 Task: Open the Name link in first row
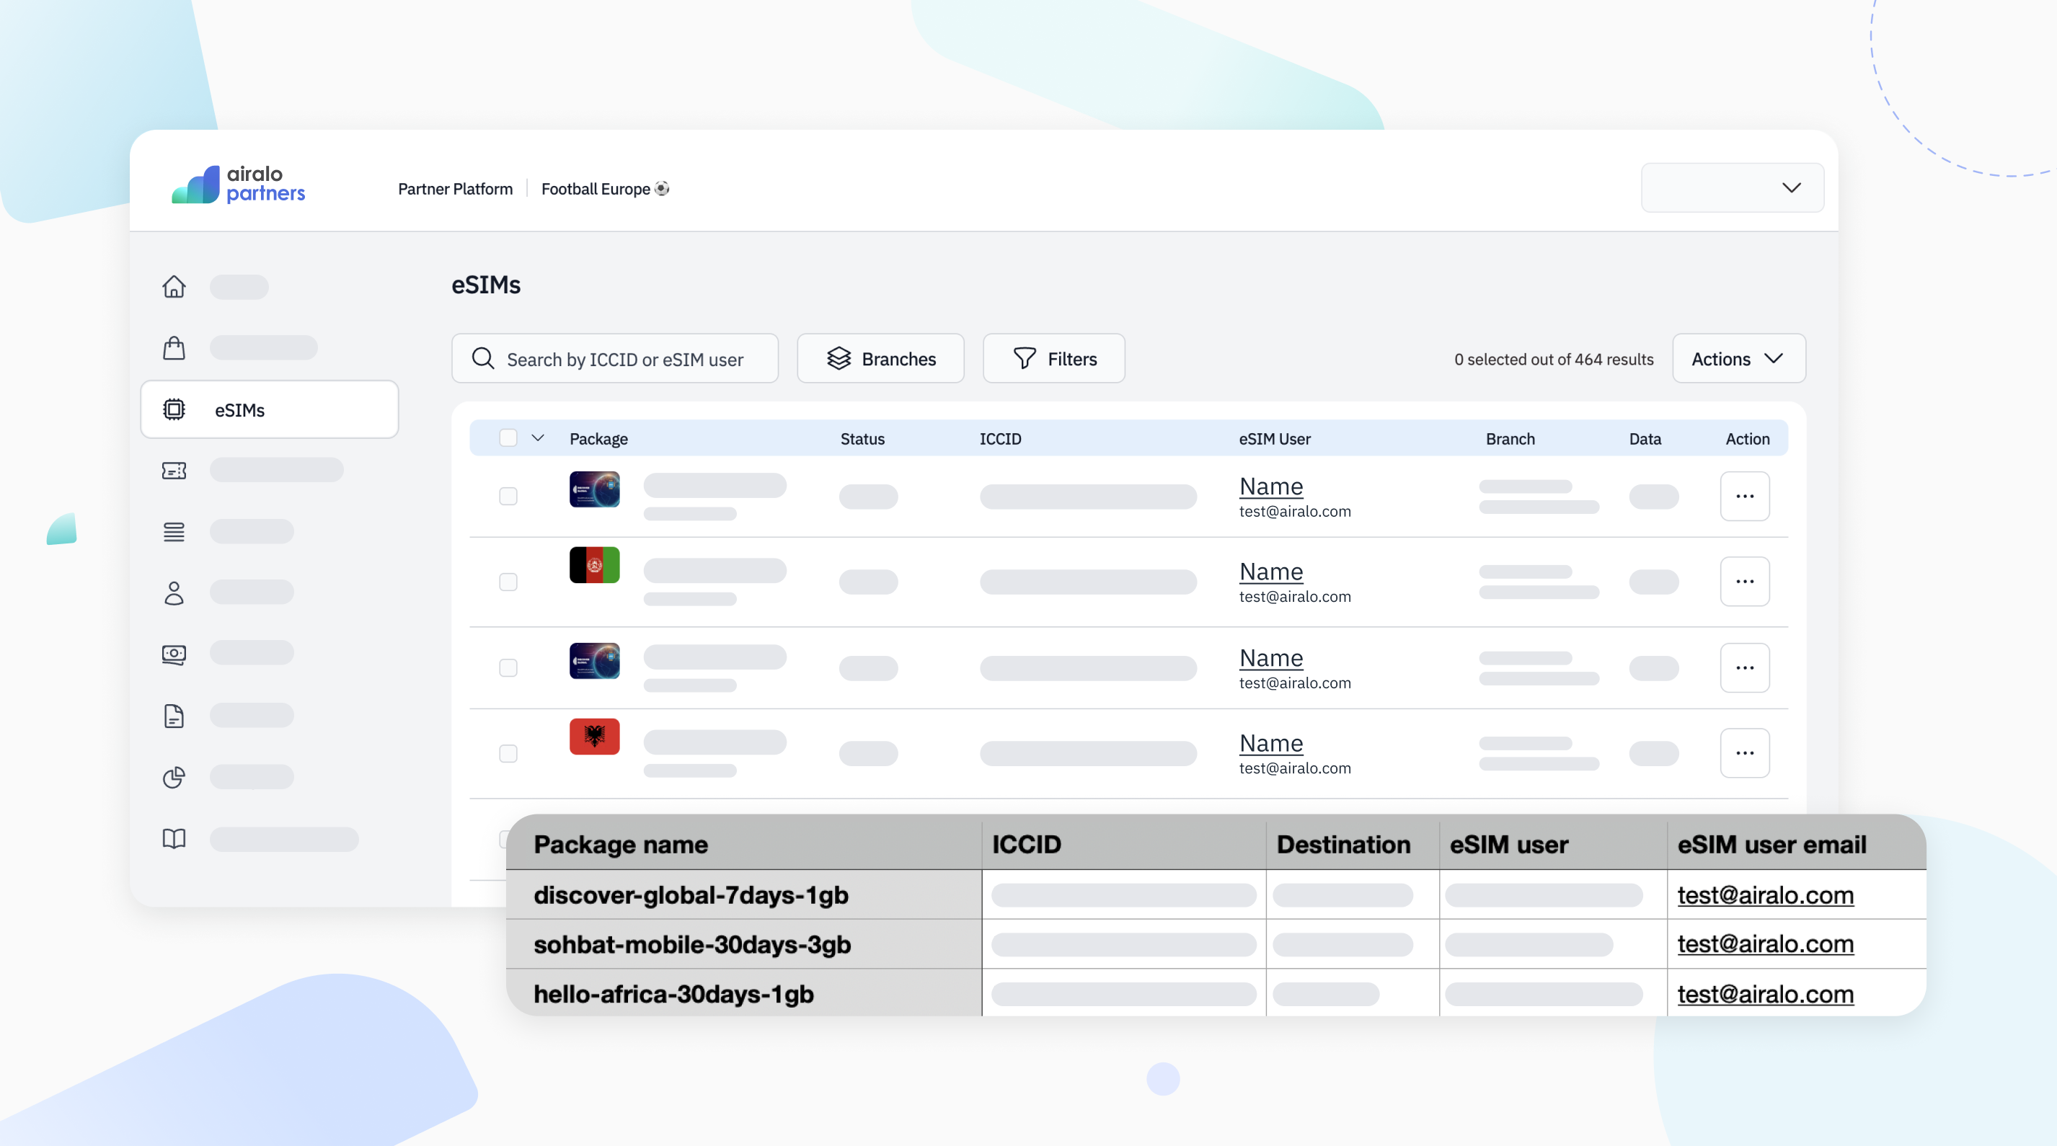pos(1271,486)
